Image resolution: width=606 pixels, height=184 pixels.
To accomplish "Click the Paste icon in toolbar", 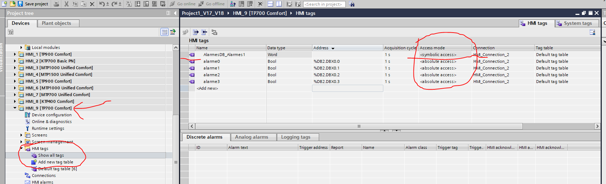I will pos(84,4).
